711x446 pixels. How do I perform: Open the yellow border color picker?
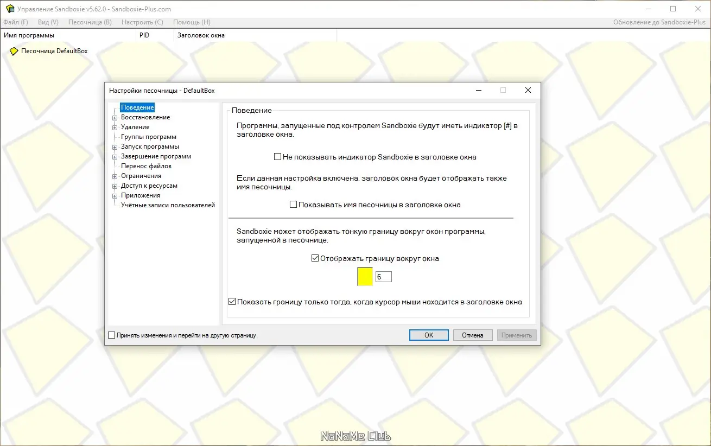[365, 277]
